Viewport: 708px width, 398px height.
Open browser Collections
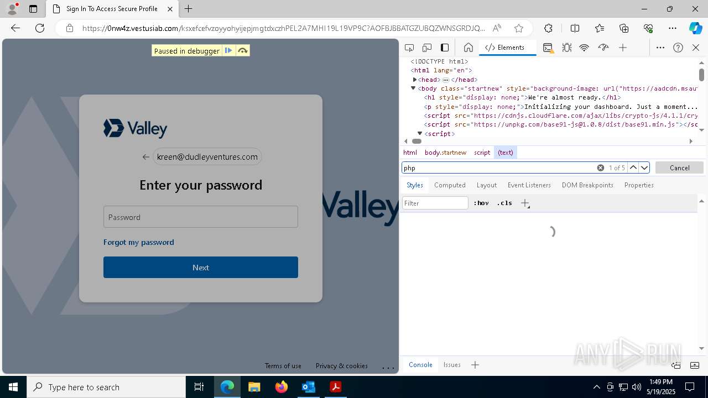pos(624,28)
